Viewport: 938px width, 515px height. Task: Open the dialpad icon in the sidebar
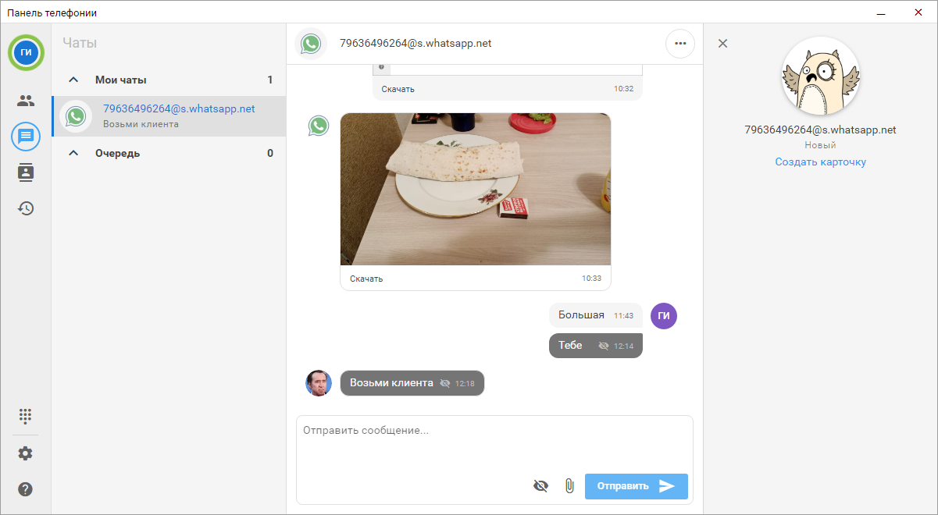[x=25, y=417]
